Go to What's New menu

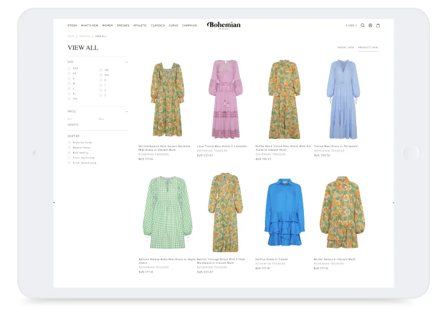[x=90, y=25]
